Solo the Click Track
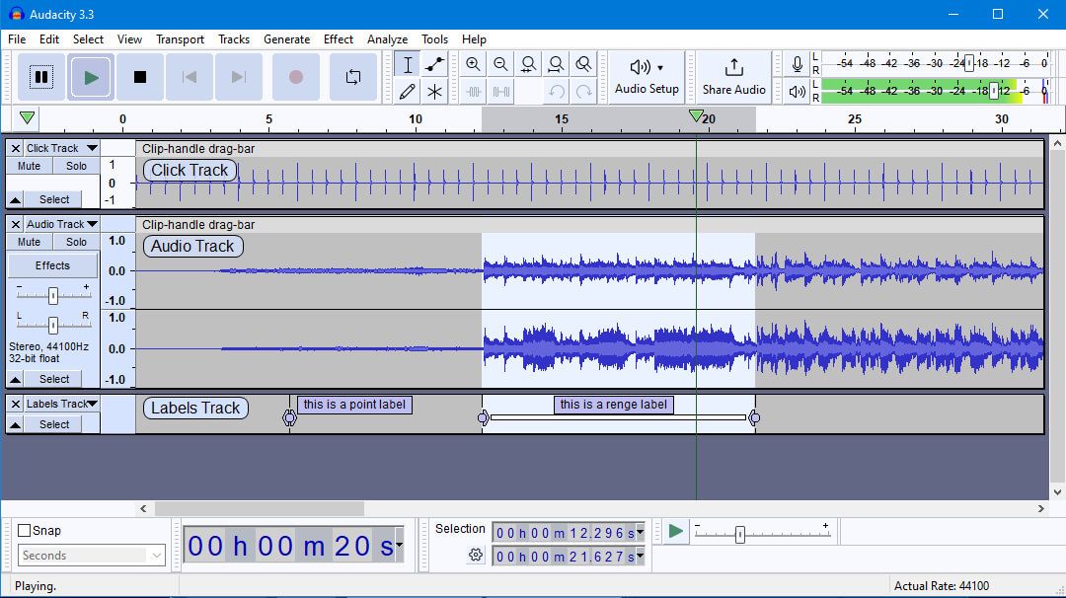Screen dimensions: 1066x598 point(76,166)
